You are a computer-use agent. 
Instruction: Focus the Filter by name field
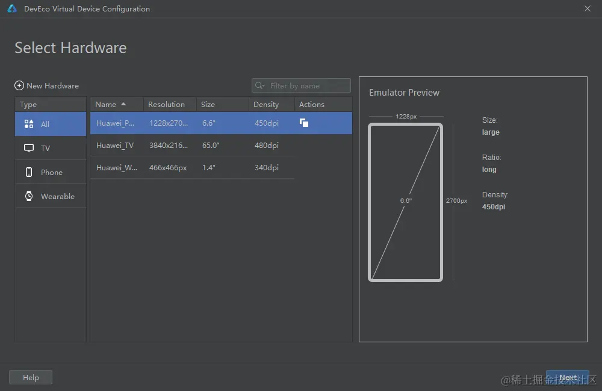coord(301,85)
